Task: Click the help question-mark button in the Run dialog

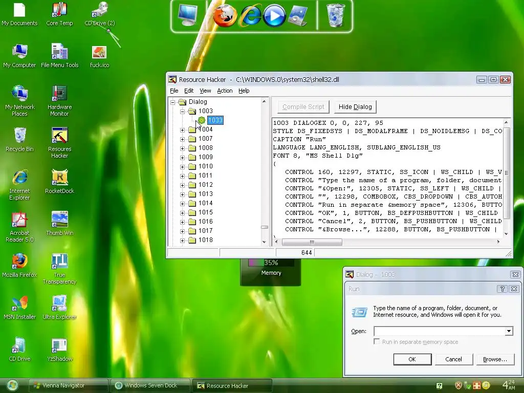Action: pyautogui.click(x=503, y=289)
